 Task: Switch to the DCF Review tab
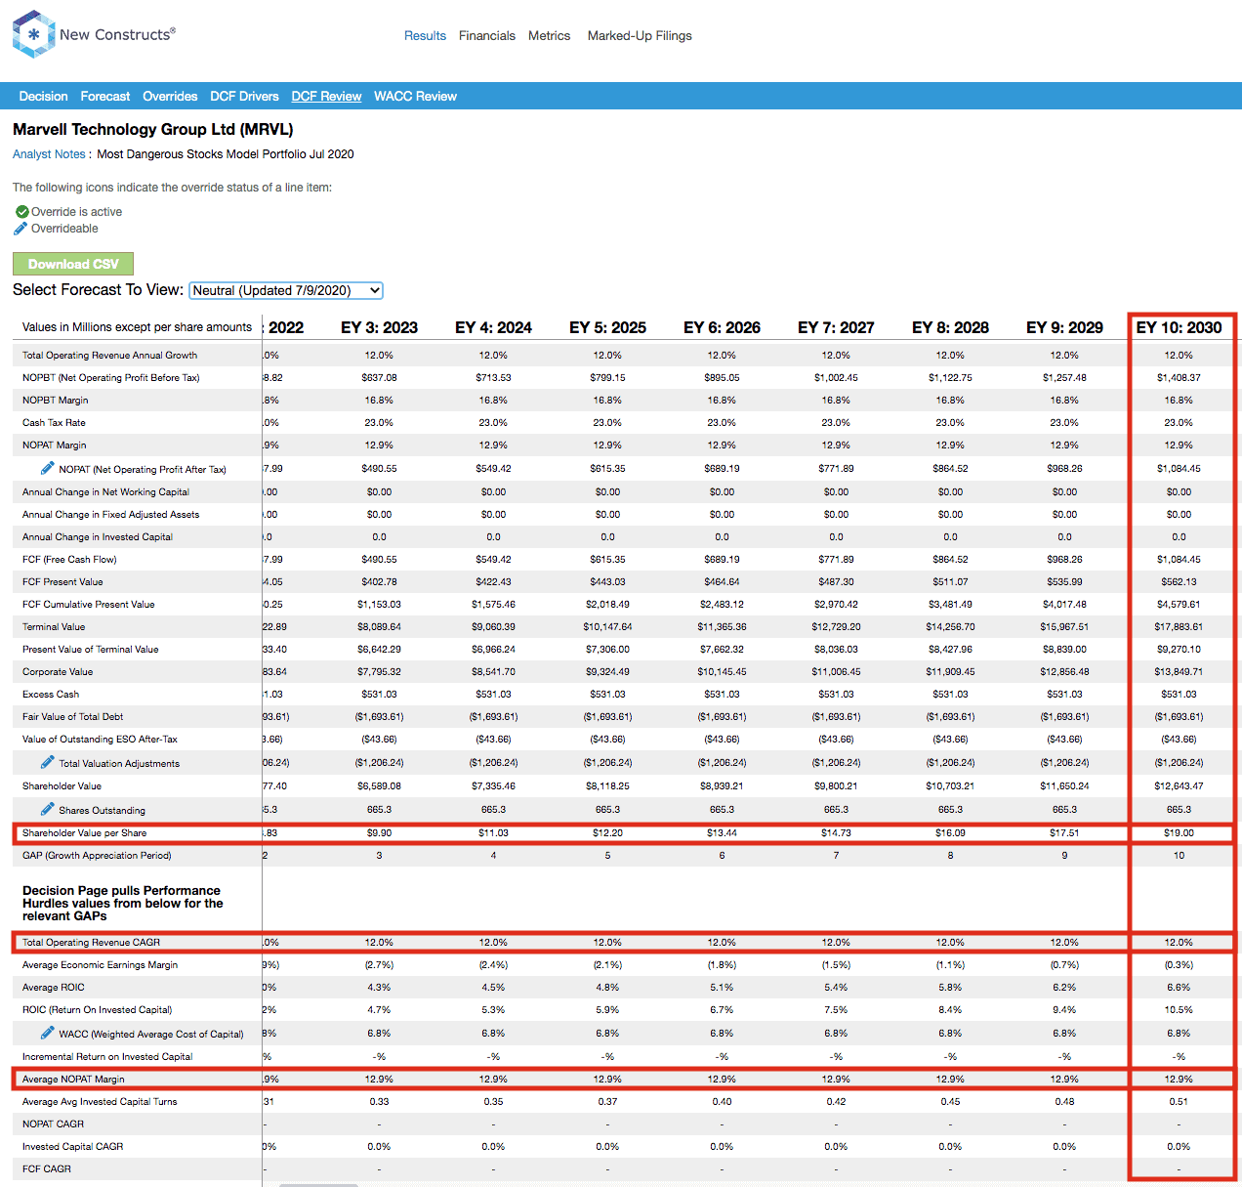pyautogui.click(x=326, y=97)
